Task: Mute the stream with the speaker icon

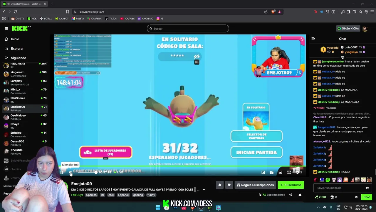Action: pos(70,172)
